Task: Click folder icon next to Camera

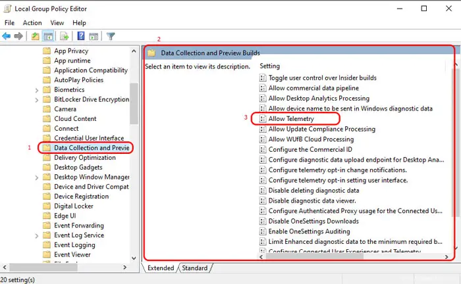Action: [x=47, y=109]
